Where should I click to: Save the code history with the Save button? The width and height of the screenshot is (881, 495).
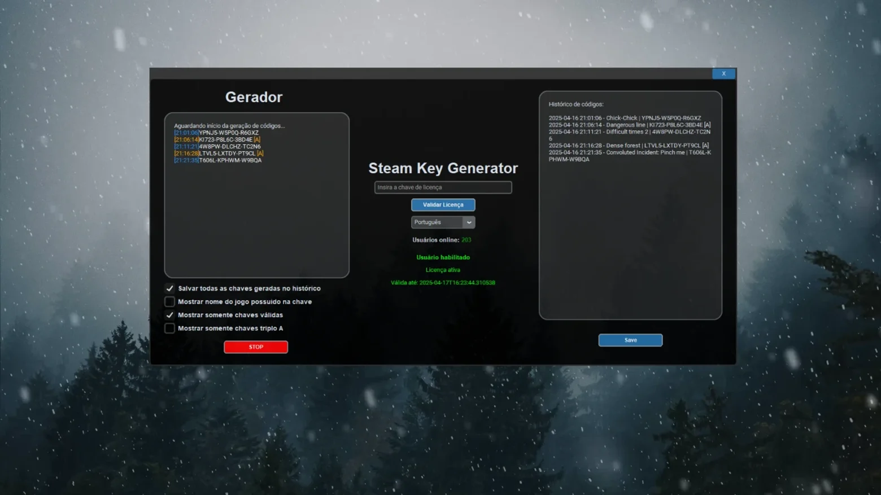pos(630,340)
